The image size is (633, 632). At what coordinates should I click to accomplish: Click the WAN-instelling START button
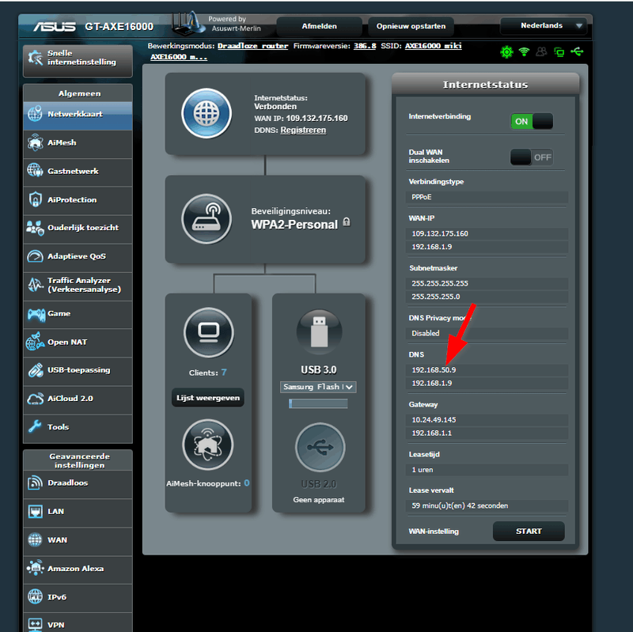(x=529, y=532)
